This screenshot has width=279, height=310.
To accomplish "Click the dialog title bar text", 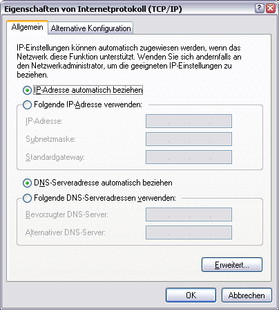I will tap(93, 9).
